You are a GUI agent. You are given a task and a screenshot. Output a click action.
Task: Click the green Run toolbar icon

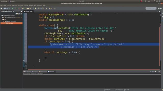click(x=16, y=8)
